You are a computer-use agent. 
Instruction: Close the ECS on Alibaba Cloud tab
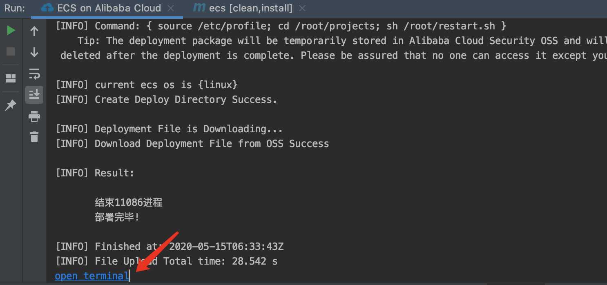click(x=172, y=8)
